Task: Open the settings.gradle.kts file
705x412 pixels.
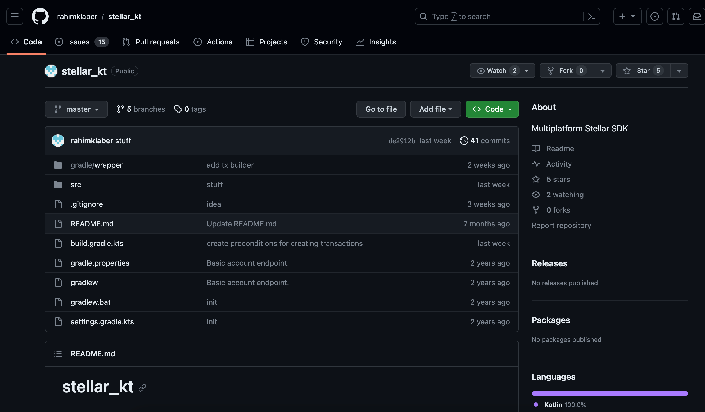Action: pos(102,322)
